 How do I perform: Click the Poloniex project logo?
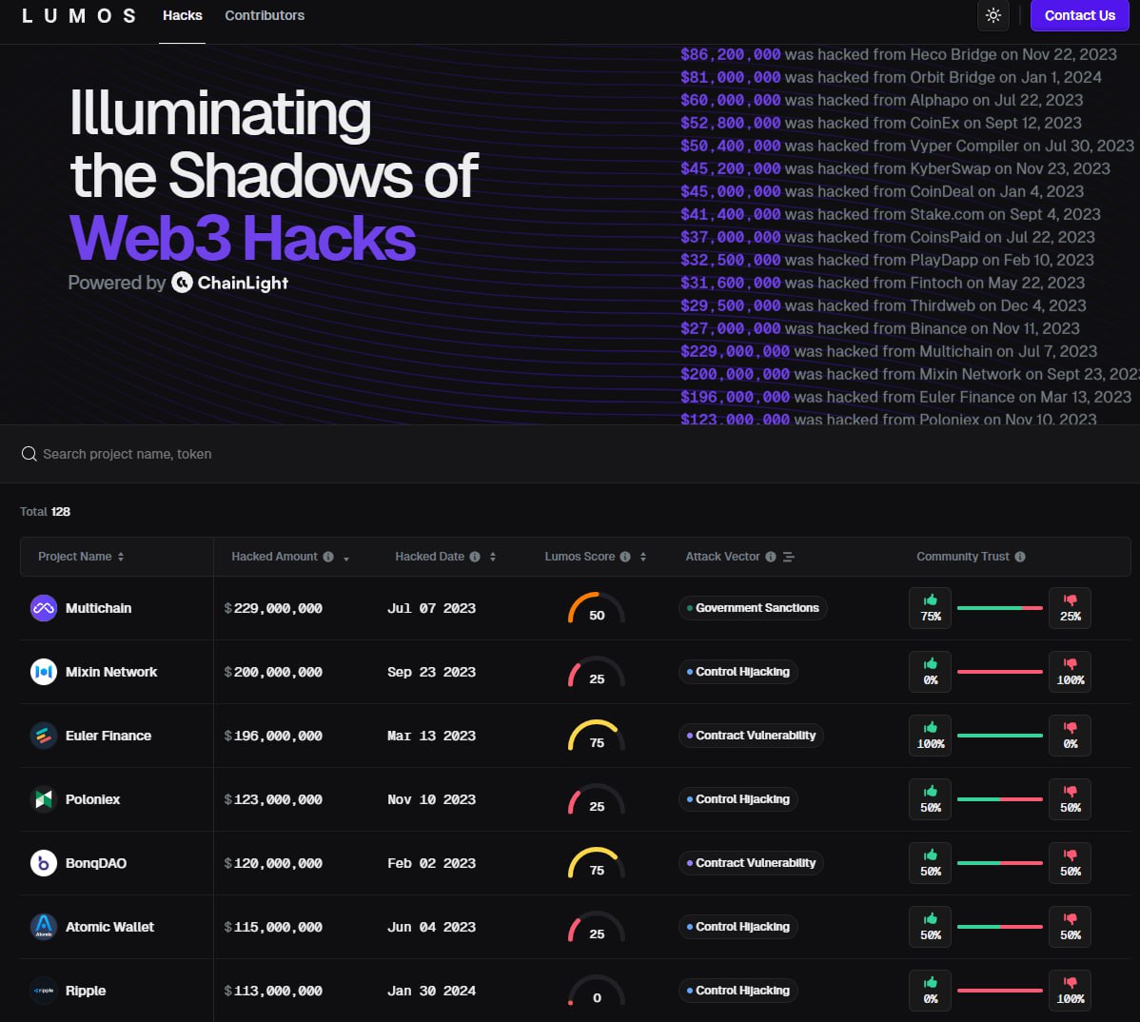coord(44,799)
